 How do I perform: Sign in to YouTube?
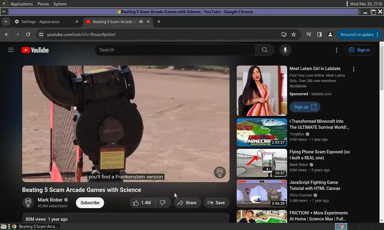pyautogui.click(x=360, y=50)
